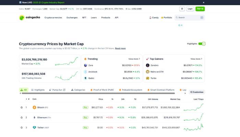Toggle the Highlights switch
This screenshot has height=137, width=240.
[202, 44]
